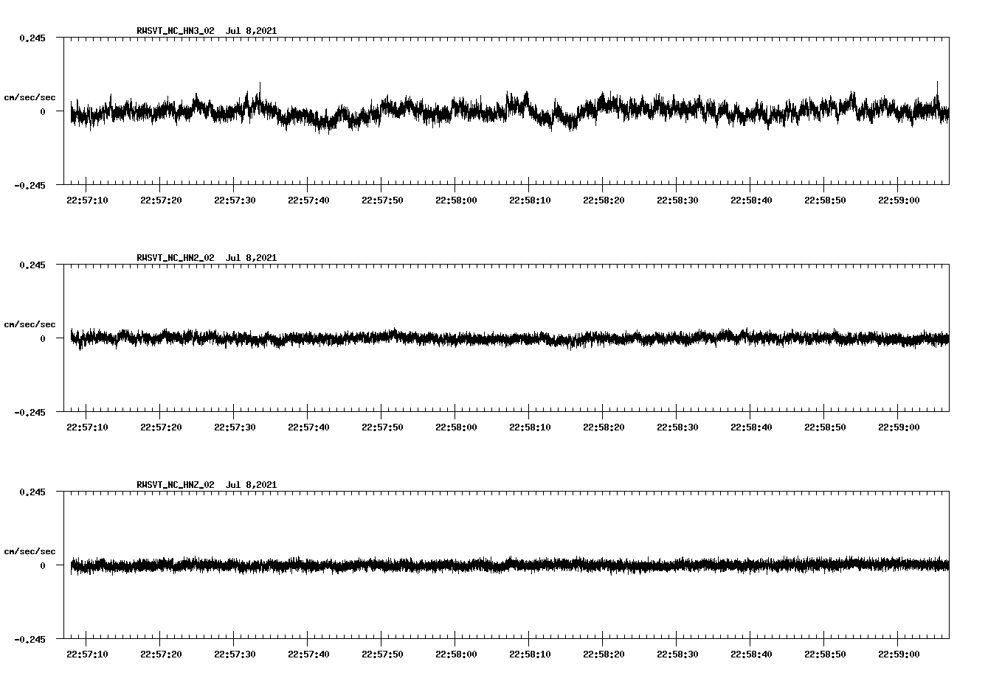
Task: Click the Jul 8,2021 date on HN2 plot
Action: point(251,258)
